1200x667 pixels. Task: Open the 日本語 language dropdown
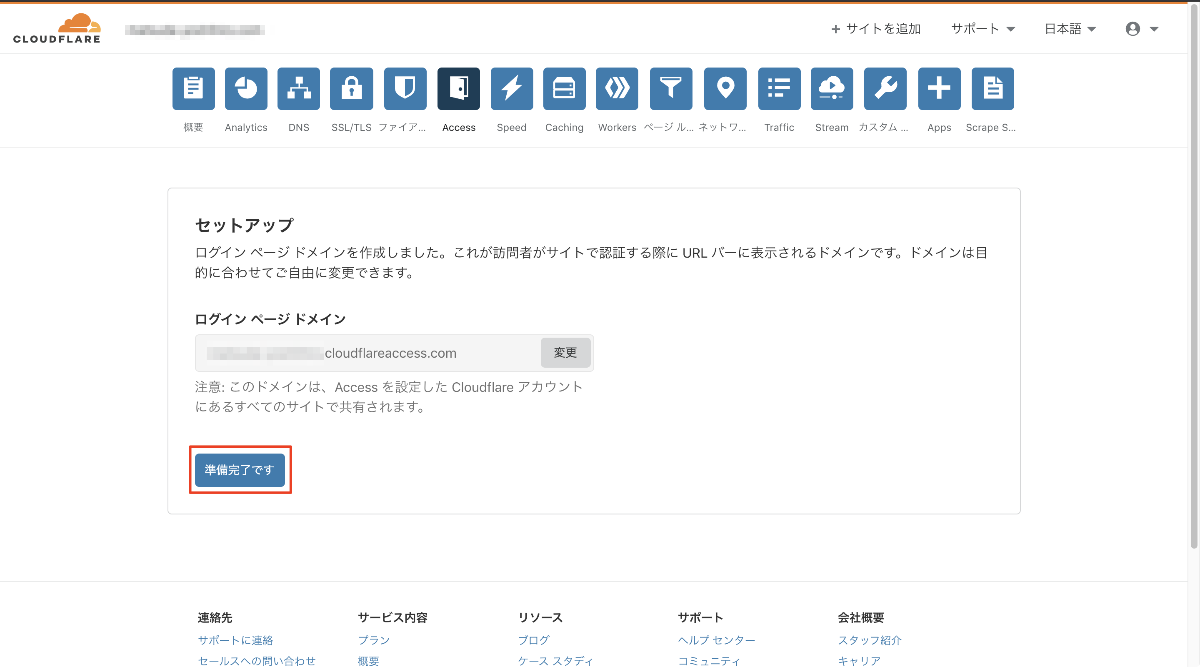pyautogui.click(x=1070, y=29)
